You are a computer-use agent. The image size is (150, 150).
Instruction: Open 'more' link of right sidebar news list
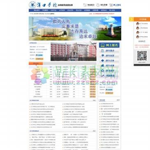118,100
